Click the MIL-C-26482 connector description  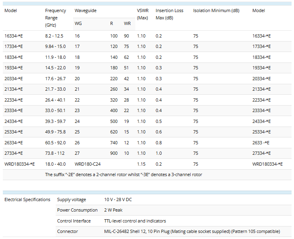click(x=192, y=231)
